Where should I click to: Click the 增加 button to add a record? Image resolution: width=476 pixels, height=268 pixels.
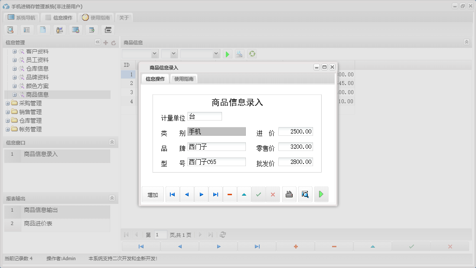coord(153,194)
